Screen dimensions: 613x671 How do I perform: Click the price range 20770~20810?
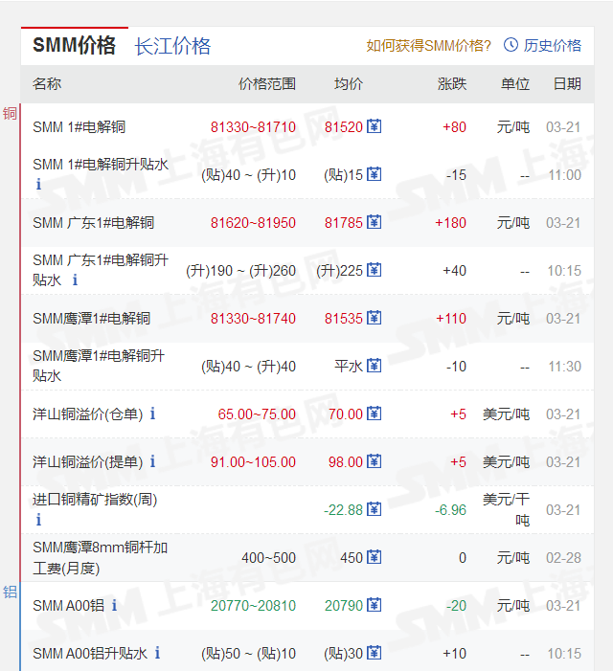(253, 606)
